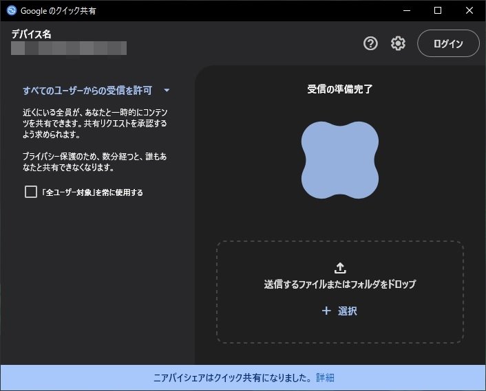486x391 pixels.
Task: Click the upload arrow icon in drop zone
Action: click(x=340, y=268)
